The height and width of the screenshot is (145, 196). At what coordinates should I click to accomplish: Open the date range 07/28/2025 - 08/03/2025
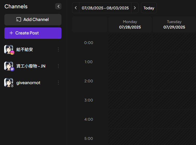click(105, 8)
